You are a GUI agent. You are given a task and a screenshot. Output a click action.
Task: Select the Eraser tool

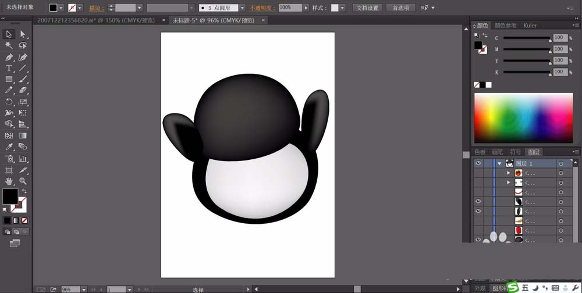(x=23, y=90)
